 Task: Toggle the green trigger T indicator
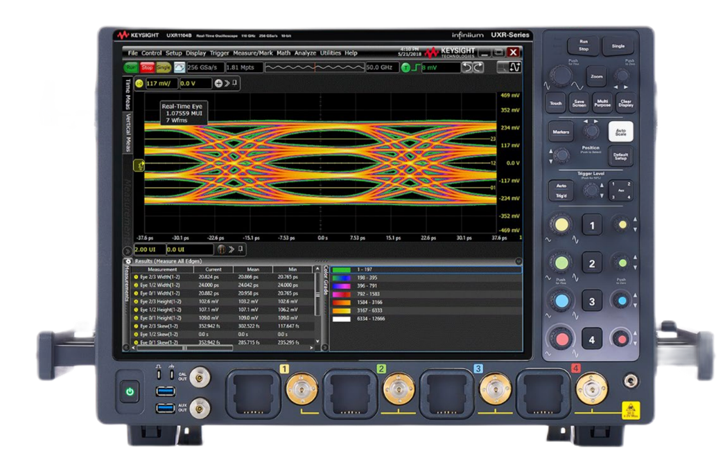[x=405, y=67]
